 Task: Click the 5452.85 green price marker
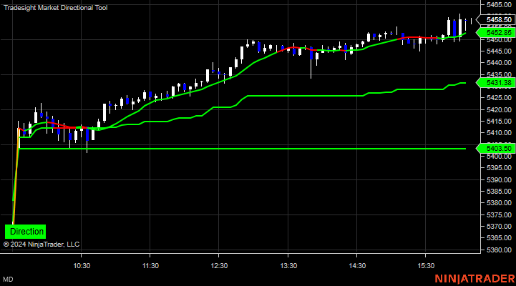pyautogui.click(x=496, y=33)
